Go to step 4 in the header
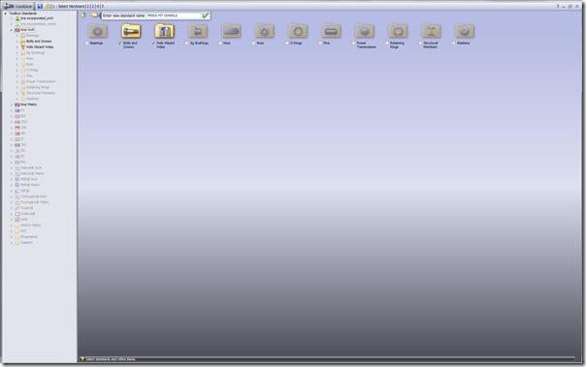Viewport: 586px width, 367px height. [x=98, y=7]
